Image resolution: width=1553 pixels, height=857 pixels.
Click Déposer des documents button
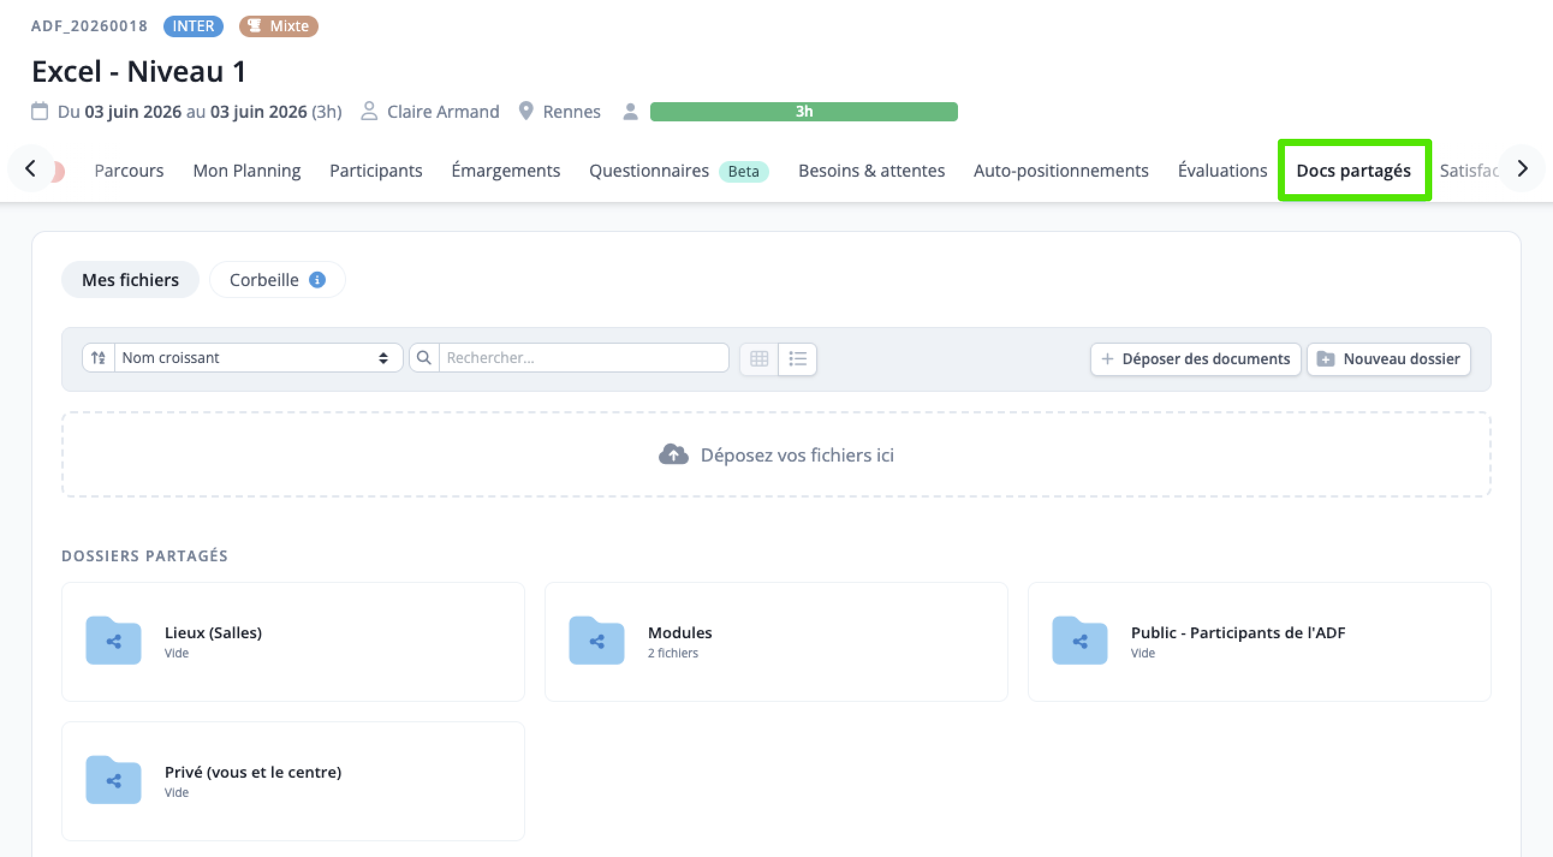(x=1195, y=359)
